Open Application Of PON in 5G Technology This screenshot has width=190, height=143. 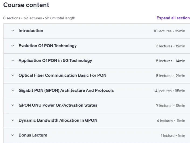coord(55,61)
